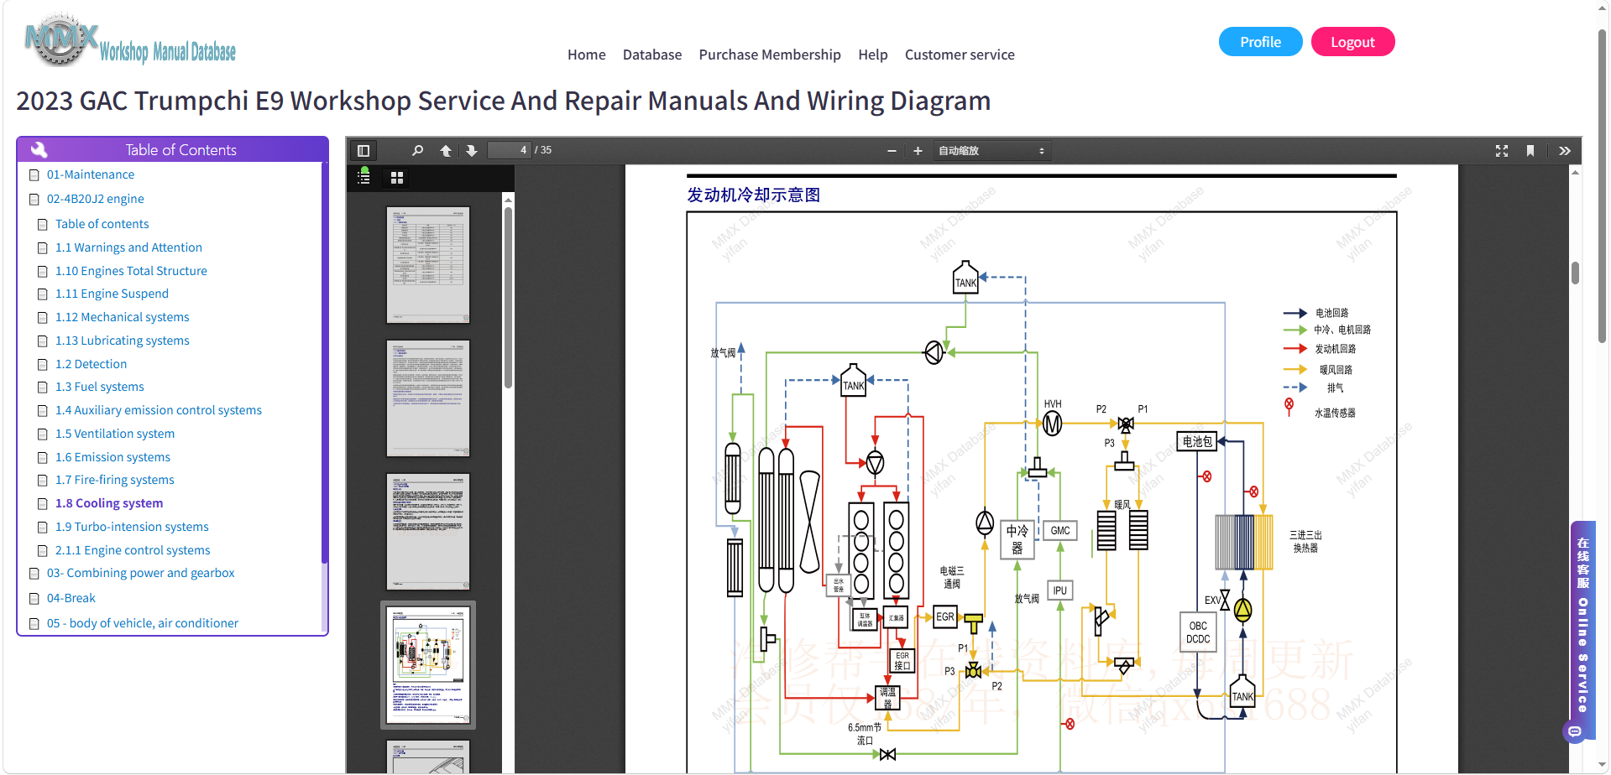The image size is (1611, 775).
Task: Open the PDF search magnifier
Action: point(417,151)
